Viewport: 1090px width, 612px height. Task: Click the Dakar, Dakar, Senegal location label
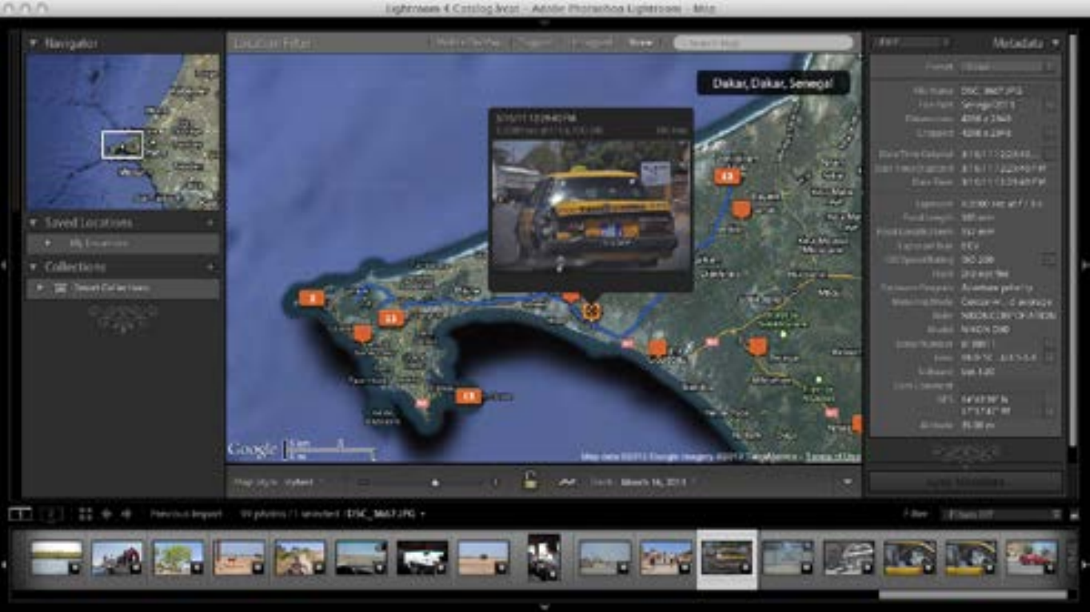pos(773,83)
